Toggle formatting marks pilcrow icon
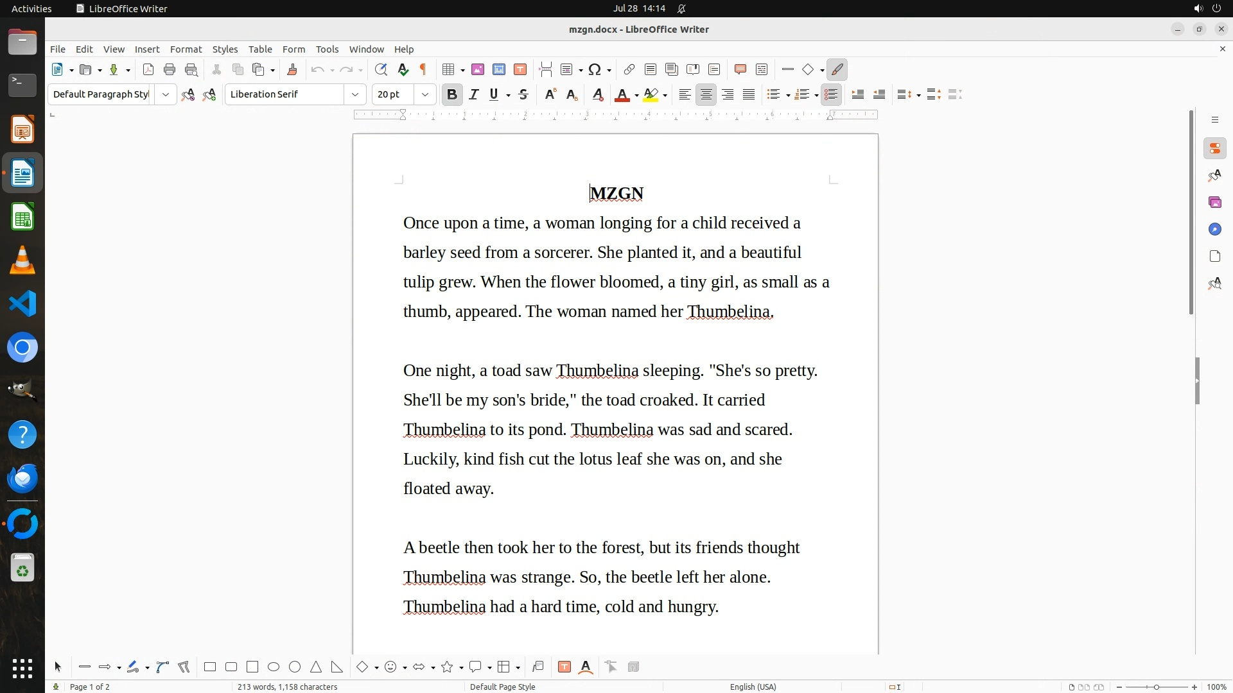Viewport: 1233px width, 693px height. click(423, 70)
